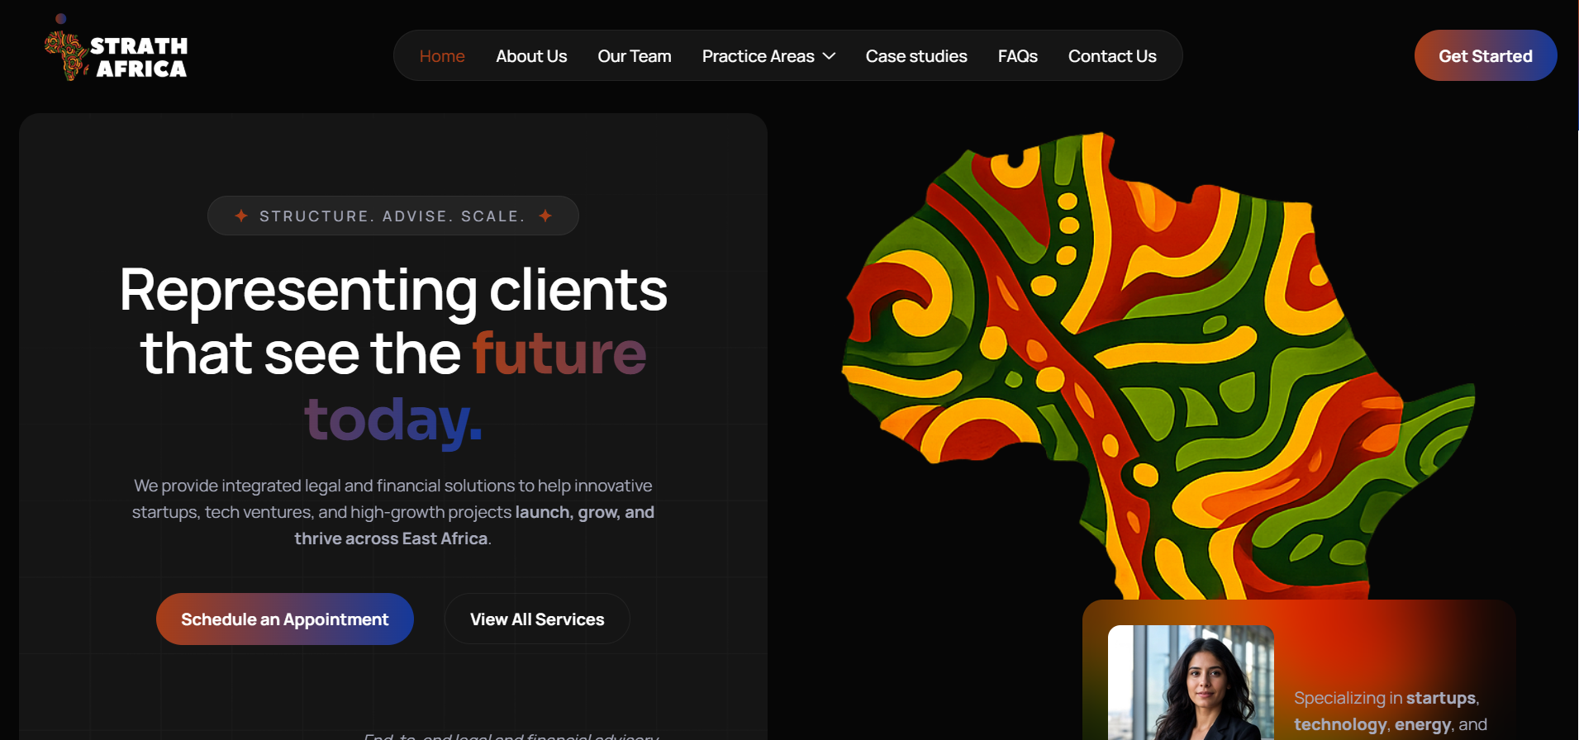Screen dimensions: 1579x740
Task: Click the woman's portrait photo
Action: (1191, 682)
